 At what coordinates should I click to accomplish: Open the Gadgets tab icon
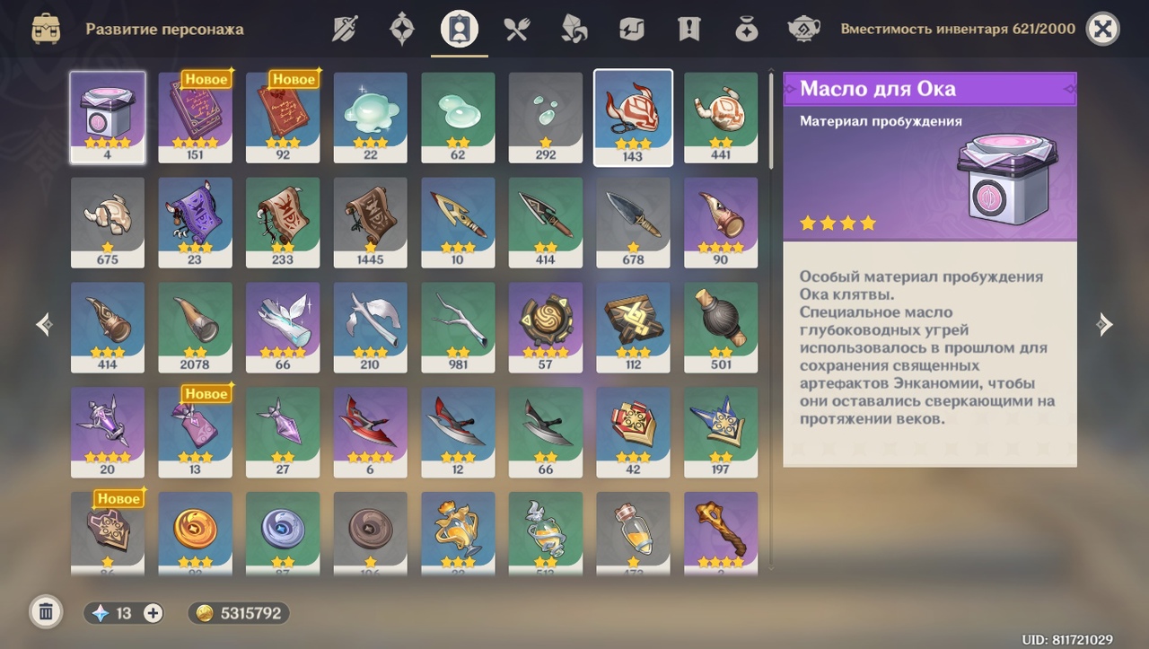(632, 29)
